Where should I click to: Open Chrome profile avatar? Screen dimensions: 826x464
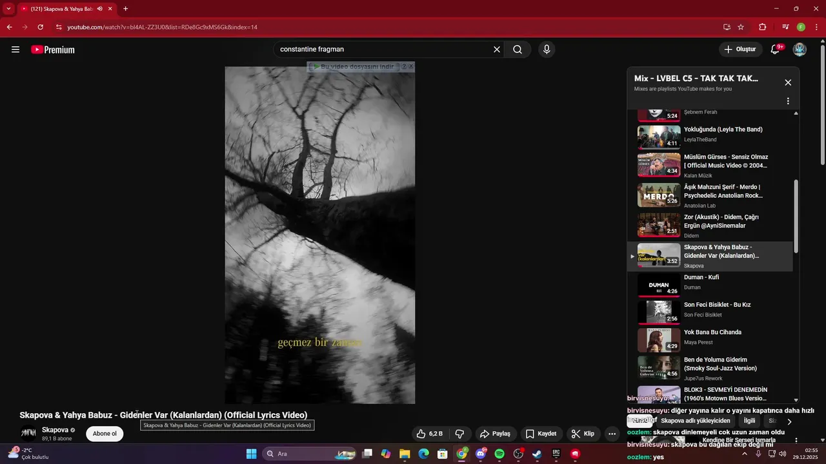(x=801, y=27)
